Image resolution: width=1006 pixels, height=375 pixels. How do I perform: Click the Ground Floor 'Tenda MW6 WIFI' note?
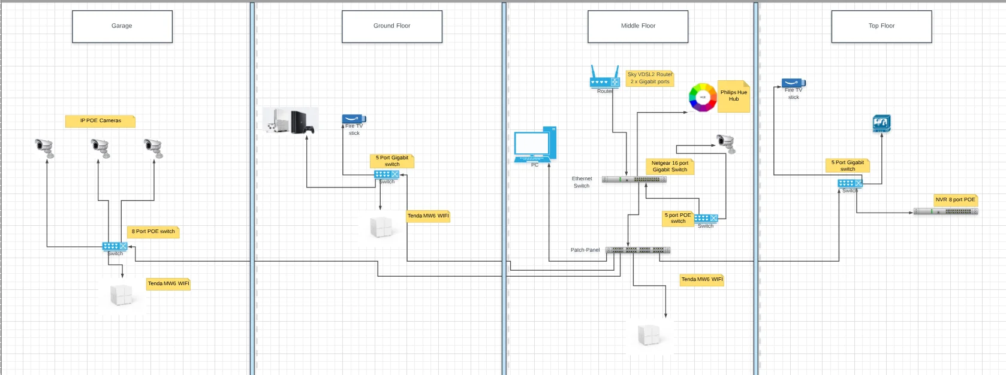click(428, 216)
